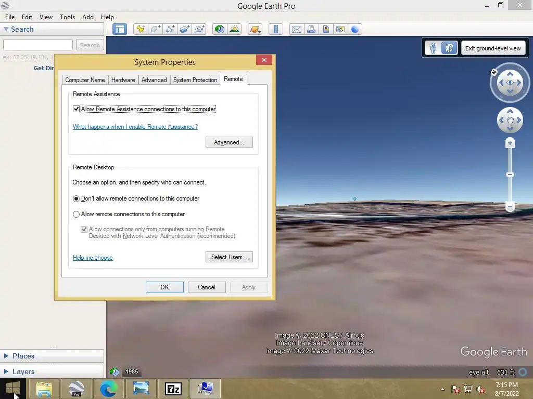Click the hand icon in move joystick
This screenshot has height=399, width=533.
click(510, 120)
